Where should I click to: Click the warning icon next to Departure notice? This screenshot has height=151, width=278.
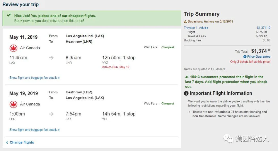pos(185,22)
